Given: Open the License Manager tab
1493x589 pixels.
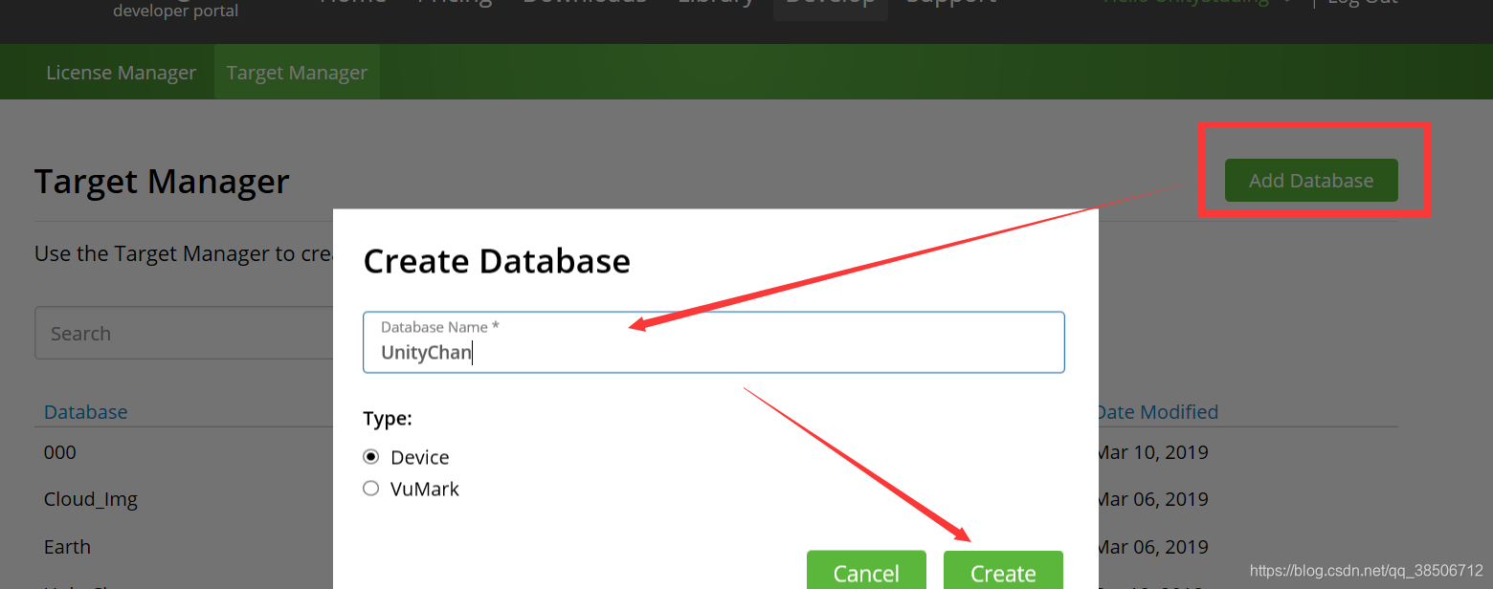Looking at the screenshot, I should click(x=121, y=73).
